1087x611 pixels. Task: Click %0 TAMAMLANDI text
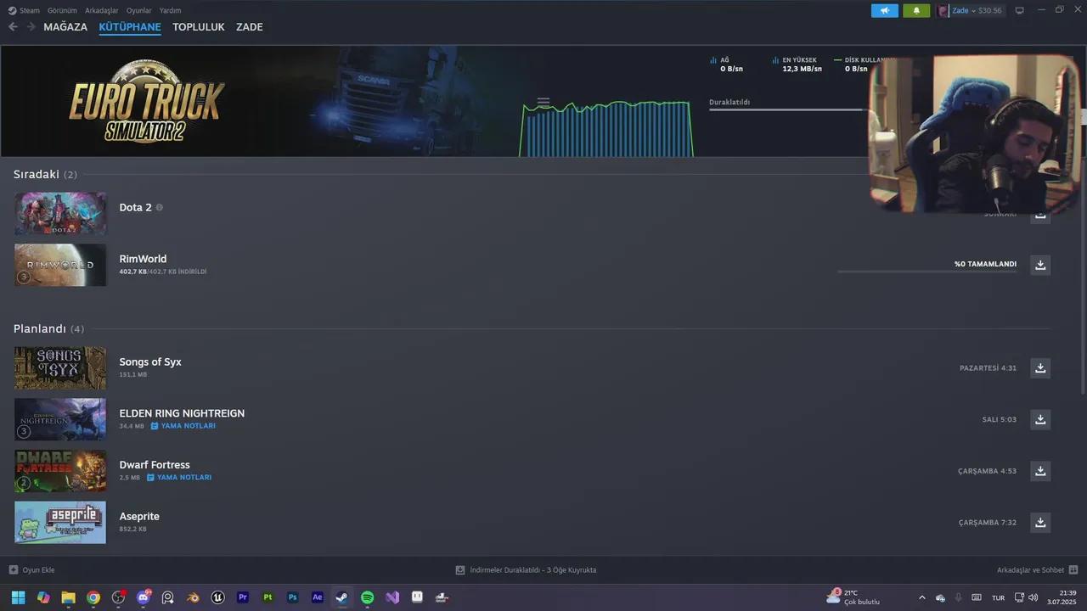(x=985, y=264)
